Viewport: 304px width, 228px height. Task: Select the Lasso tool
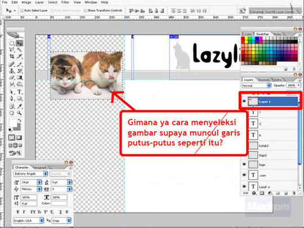pyautogui.click(x=12, y=50)
